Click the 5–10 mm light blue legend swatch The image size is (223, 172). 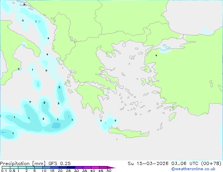38,167
